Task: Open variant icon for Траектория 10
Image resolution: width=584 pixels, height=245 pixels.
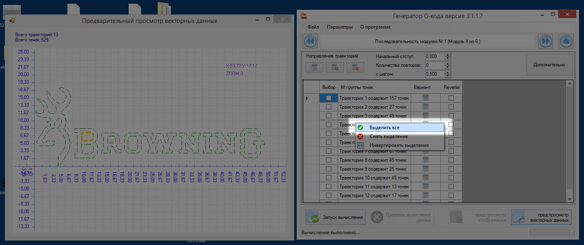Action: 425,177
